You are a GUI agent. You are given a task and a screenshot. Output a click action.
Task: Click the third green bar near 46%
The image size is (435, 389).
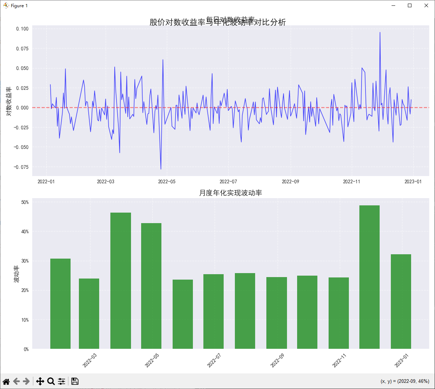pyautogui.click(x=121, y=281)
